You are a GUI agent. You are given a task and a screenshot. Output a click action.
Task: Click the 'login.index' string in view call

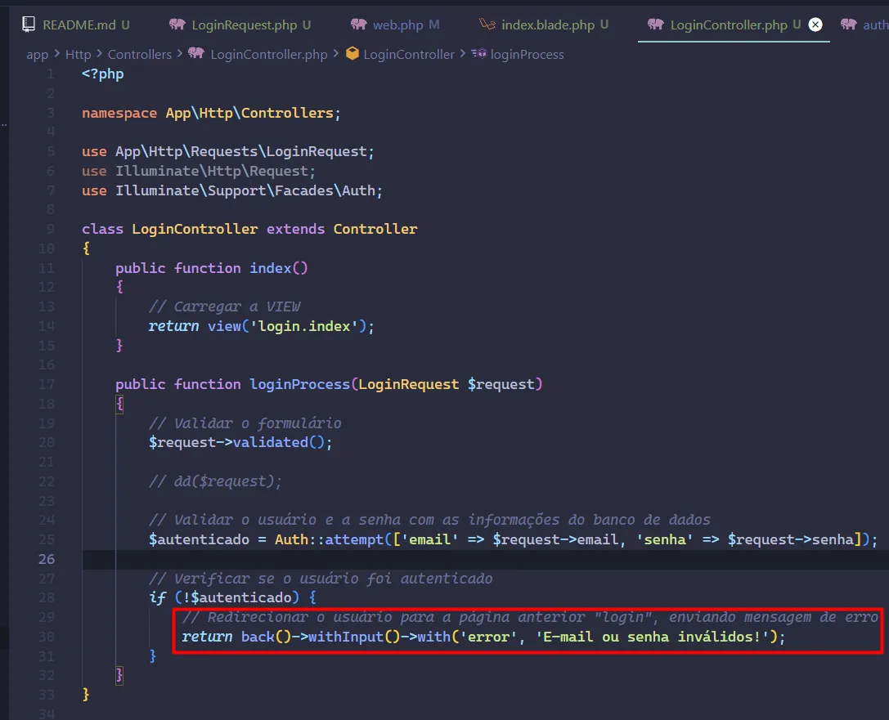306,326
